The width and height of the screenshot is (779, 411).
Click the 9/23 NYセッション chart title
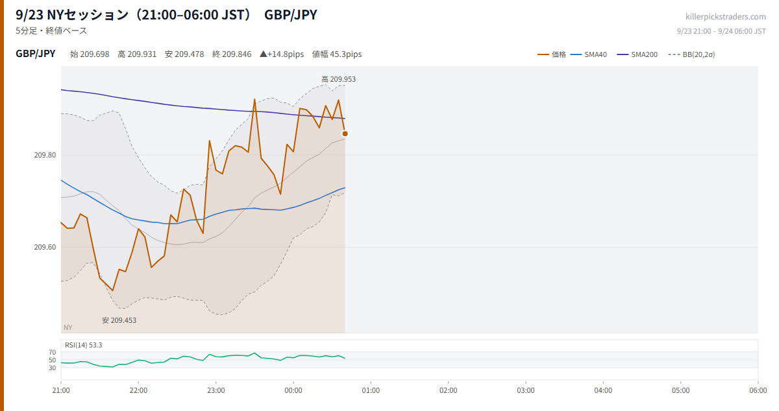coord(167,14)
